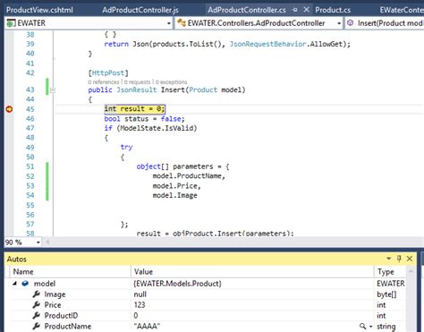The height and width of the screenshot is (332, 424).
Task: Click the Type column header
Action: (386, 272)
